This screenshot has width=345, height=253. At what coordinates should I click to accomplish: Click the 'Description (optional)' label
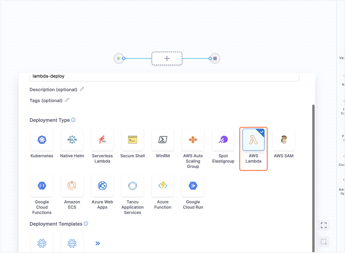coord(53,89)
